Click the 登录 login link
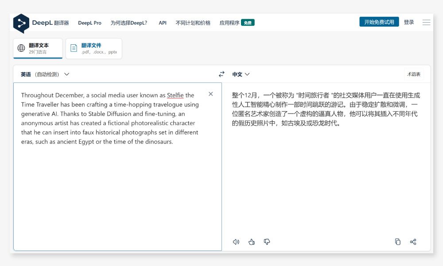The width and height of the screenshot is (443, 266). (408, 22)
